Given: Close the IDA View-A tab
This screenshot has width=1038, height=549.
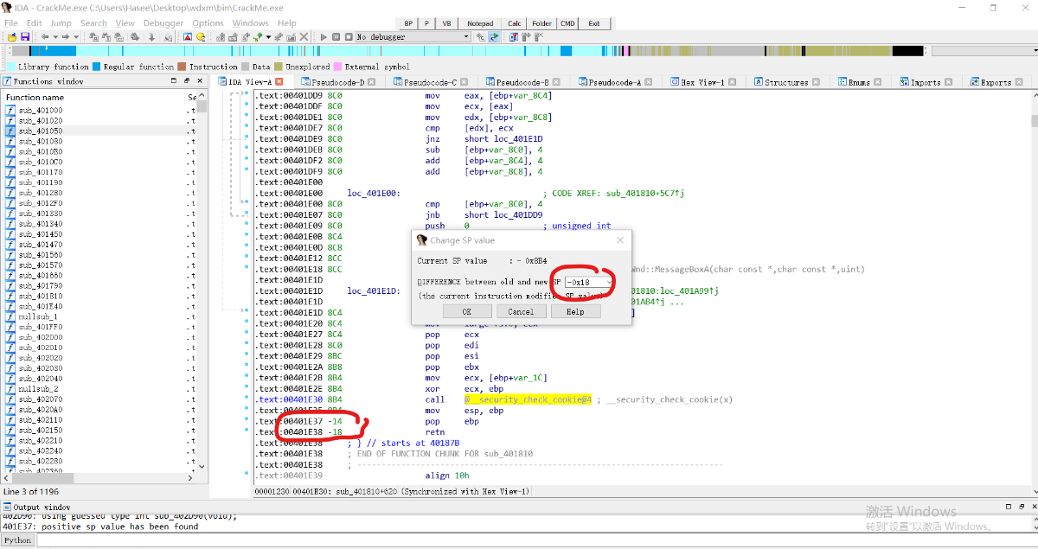Looking at the screenshot, I should click(280, 82).
